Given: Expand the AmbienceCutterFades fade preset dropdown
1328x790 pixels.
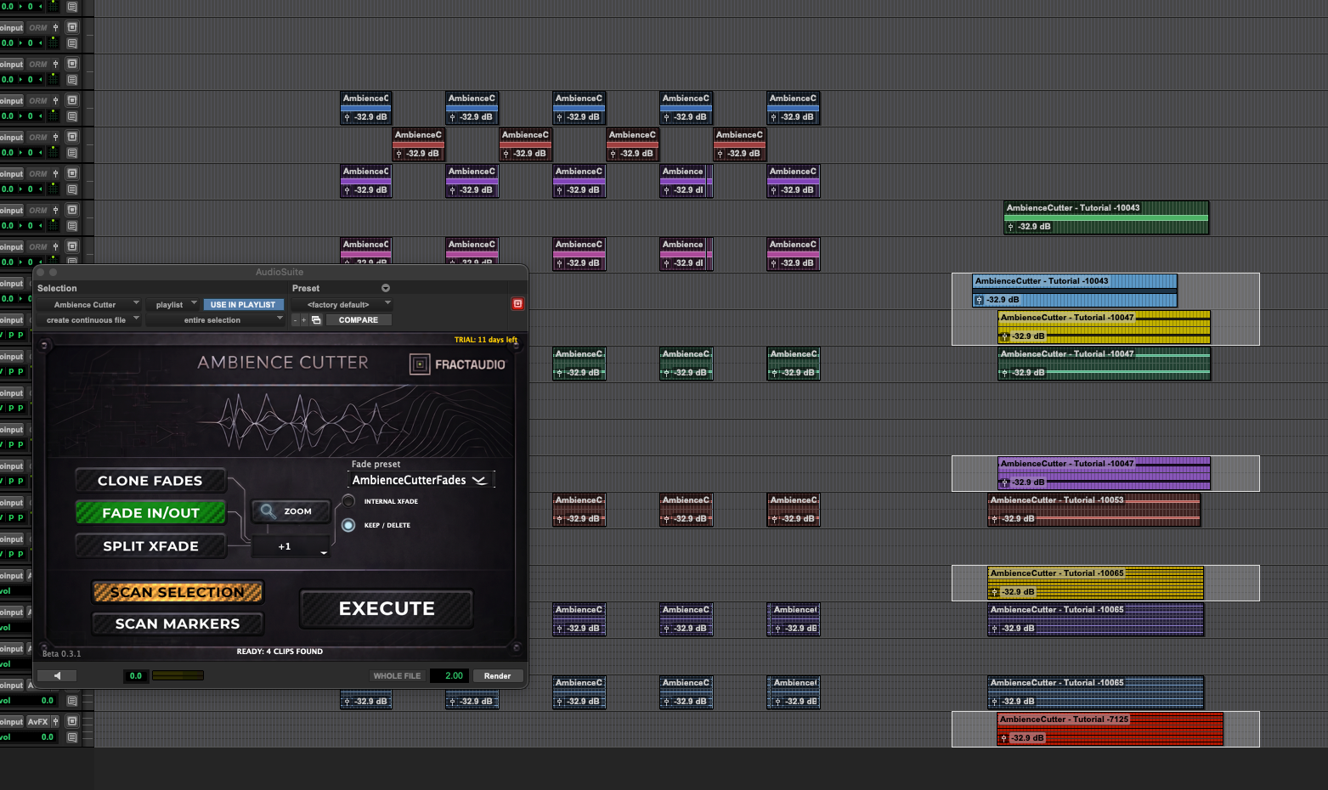Looking at the screenshot, I should coord(421,480).
